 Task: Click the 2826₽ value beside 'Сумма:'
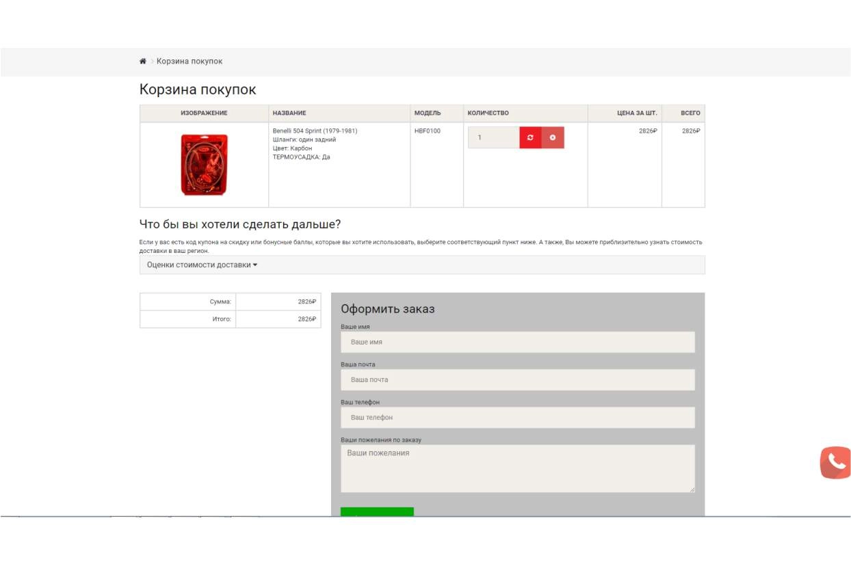click(x=307, y=301)
